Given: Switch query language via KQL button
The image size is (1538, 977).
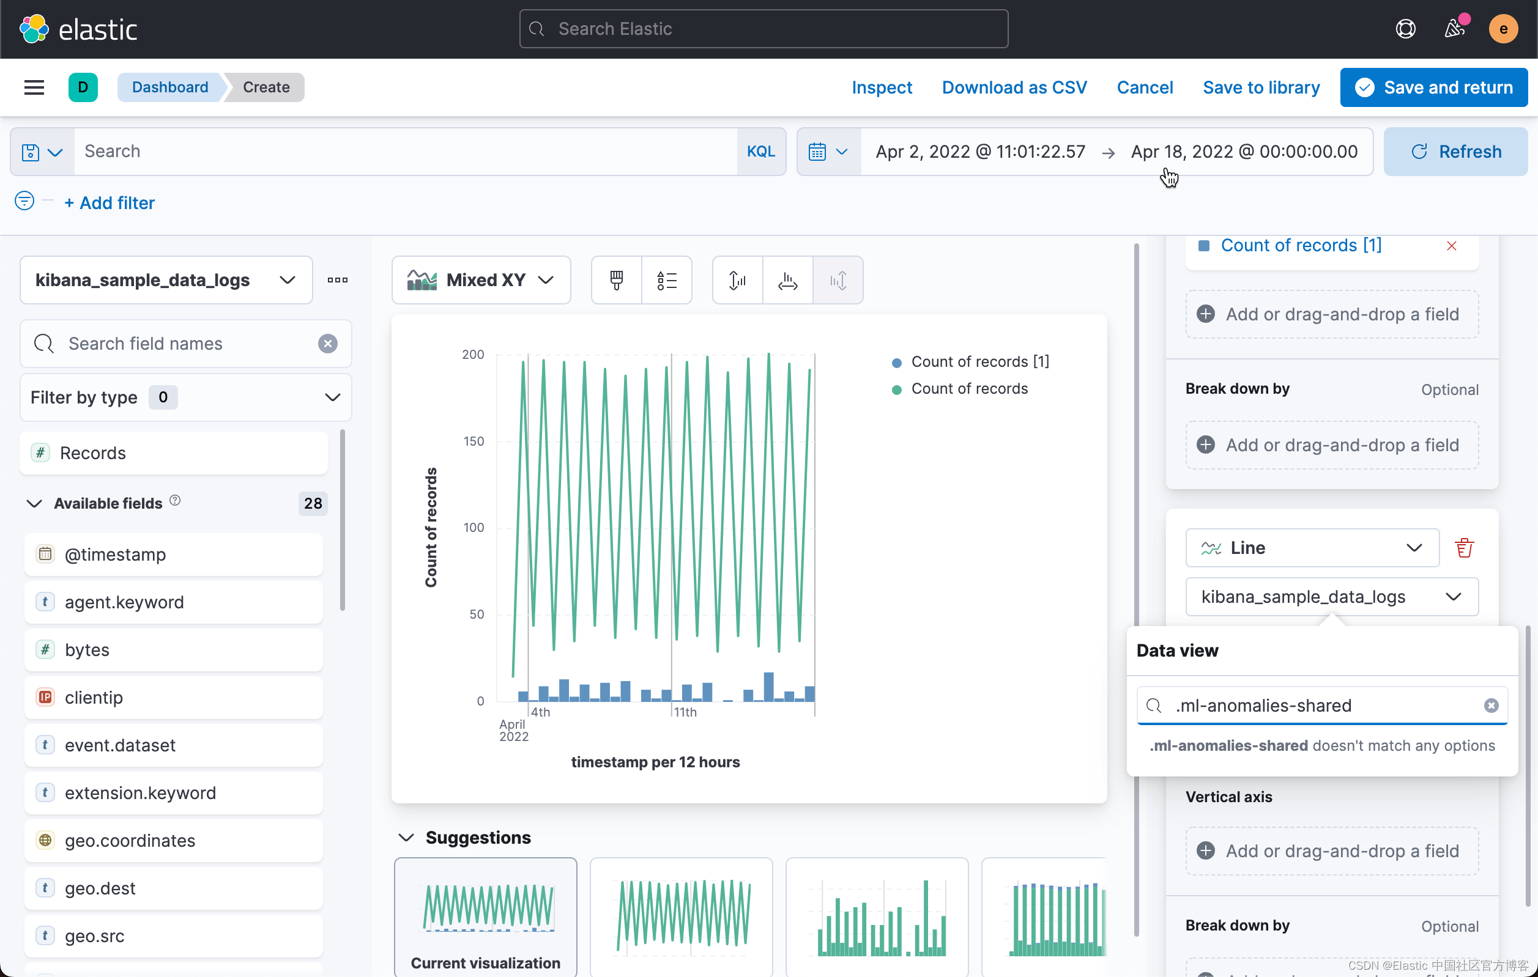Looking at the screenshot, I should (760, 151).
